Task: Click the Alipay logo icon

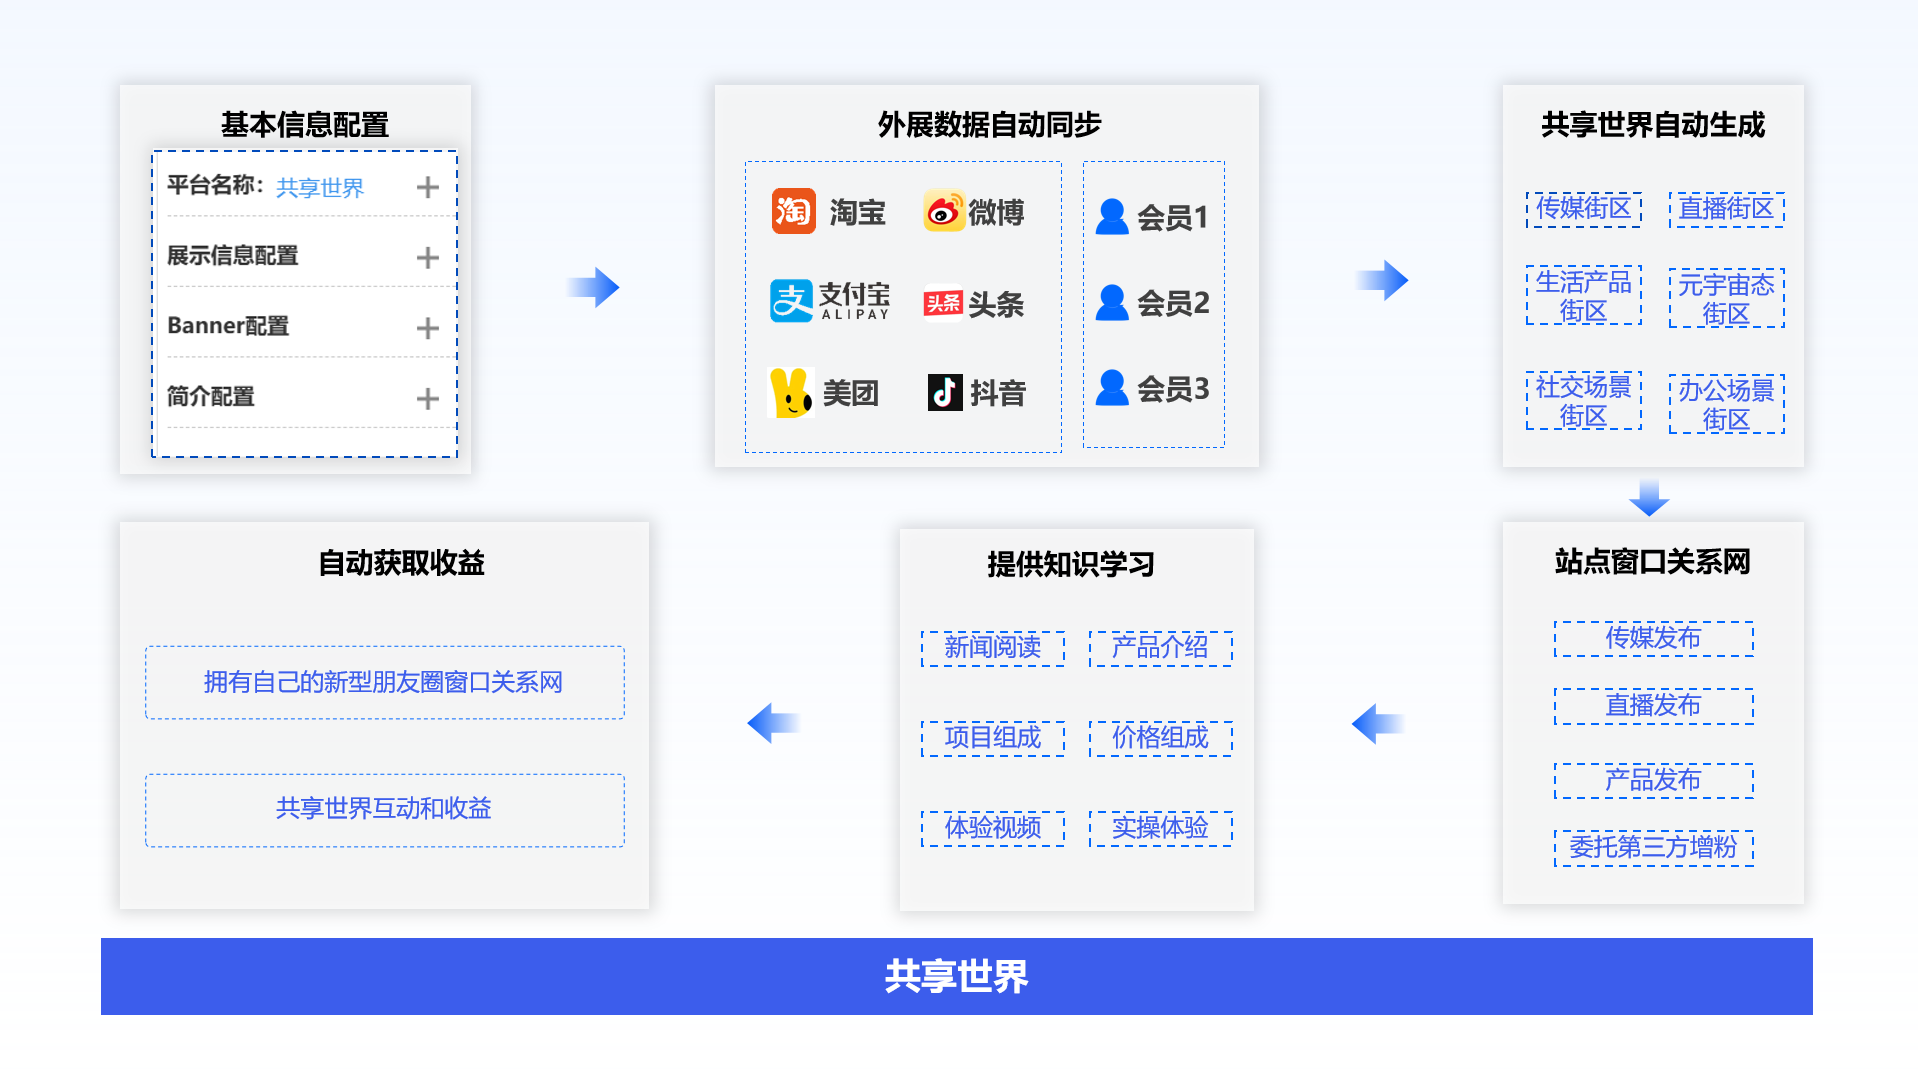Action: (x=791, y=300)
